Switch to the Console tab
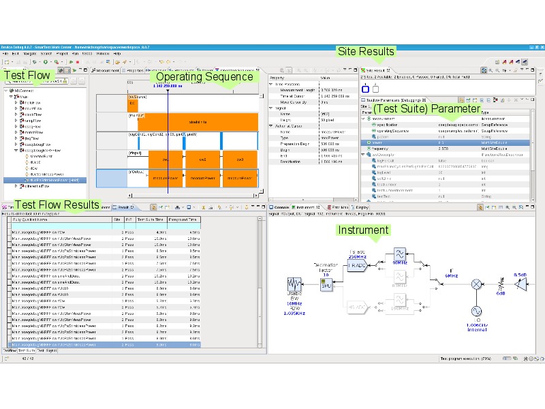The image size is (545, 409). (279, 207)
